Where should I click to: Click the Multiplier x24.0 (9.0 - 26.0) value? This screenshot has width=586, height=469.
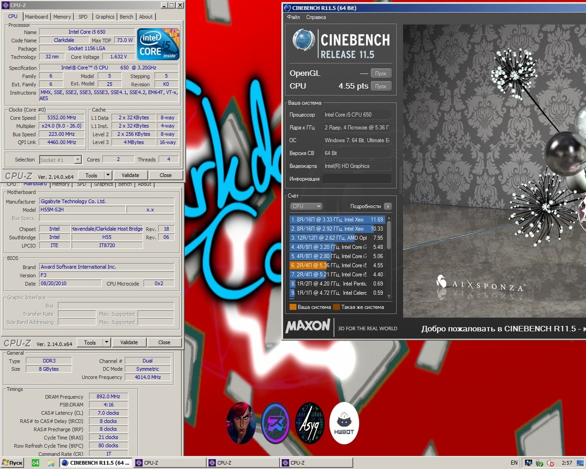62,126
